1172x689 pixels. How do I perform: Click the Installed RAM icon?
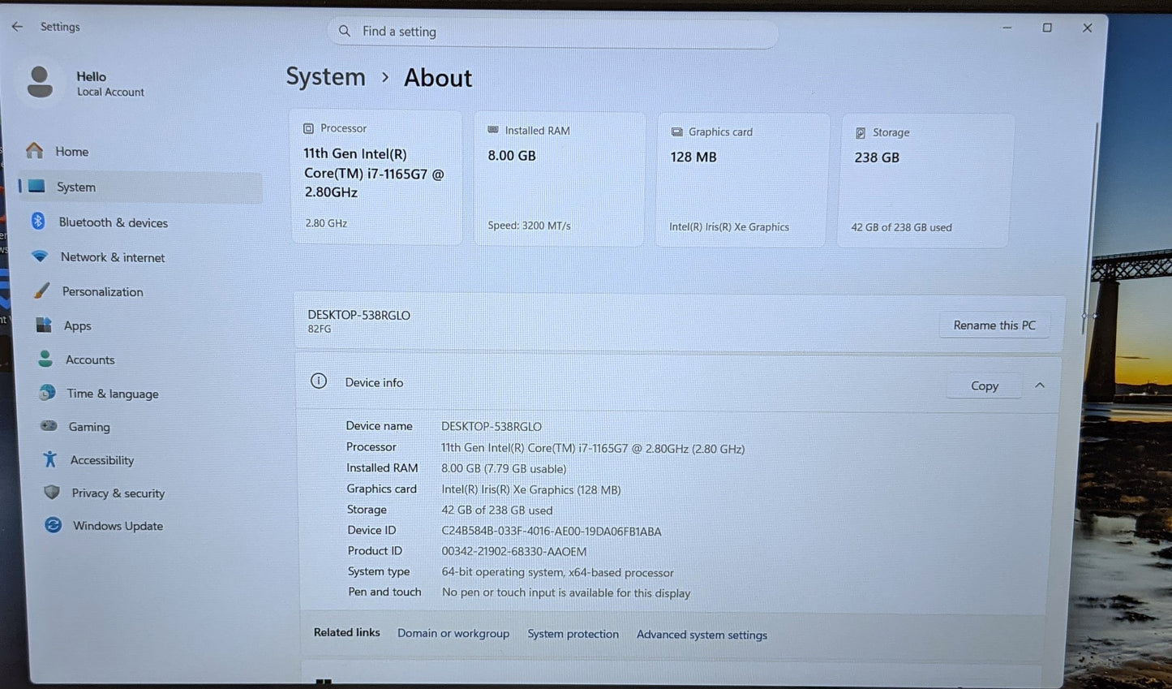(493, 130)
